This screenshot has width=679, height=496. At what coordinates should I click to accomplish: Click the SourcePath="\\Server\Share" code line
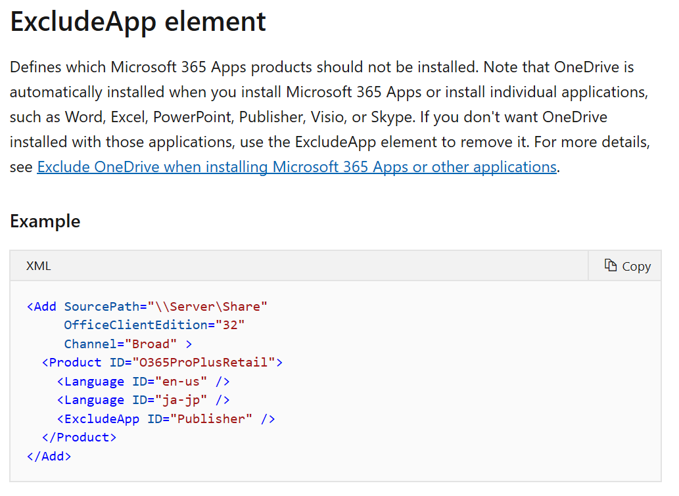click(147, 306)
